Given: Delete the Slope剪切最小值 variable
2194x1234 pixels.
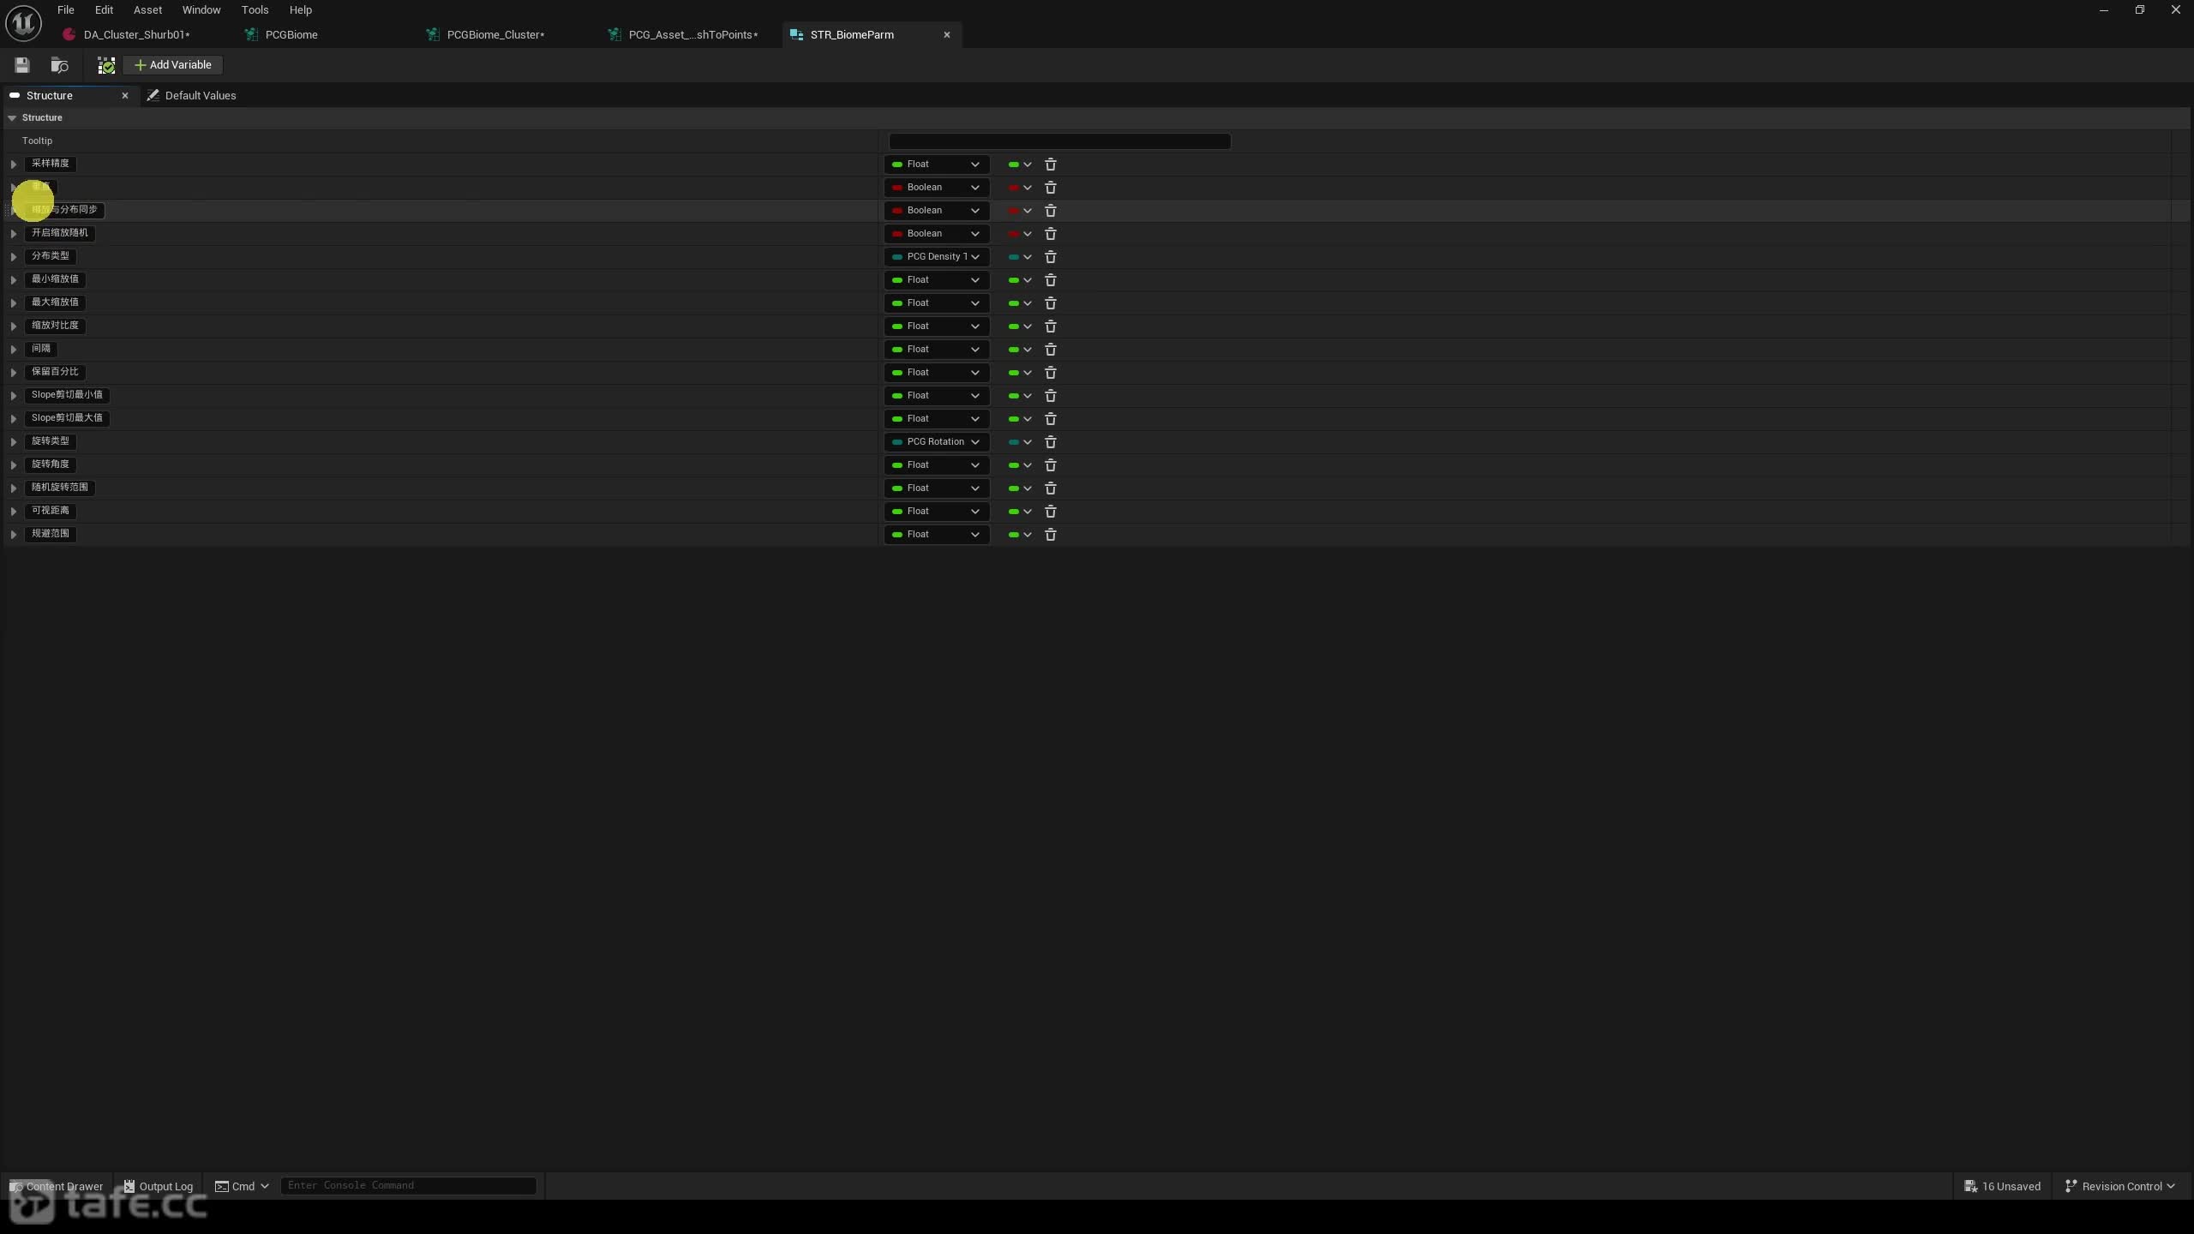Looking at the screenshot, I should click(1051, 395).
